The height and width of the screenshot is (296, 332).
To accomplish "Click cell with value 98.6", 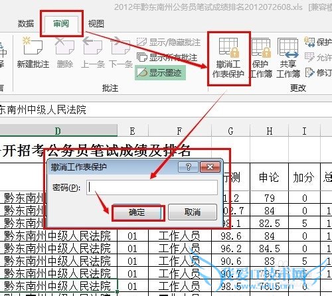I will 230,236.
